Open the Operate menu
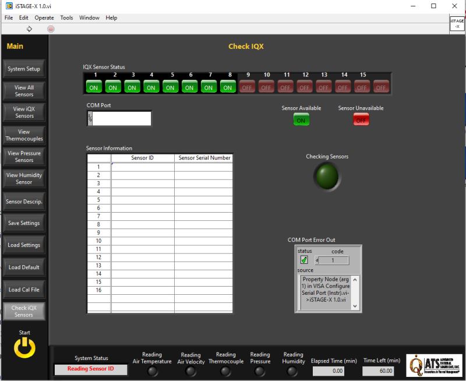 [x=44, y=18]
